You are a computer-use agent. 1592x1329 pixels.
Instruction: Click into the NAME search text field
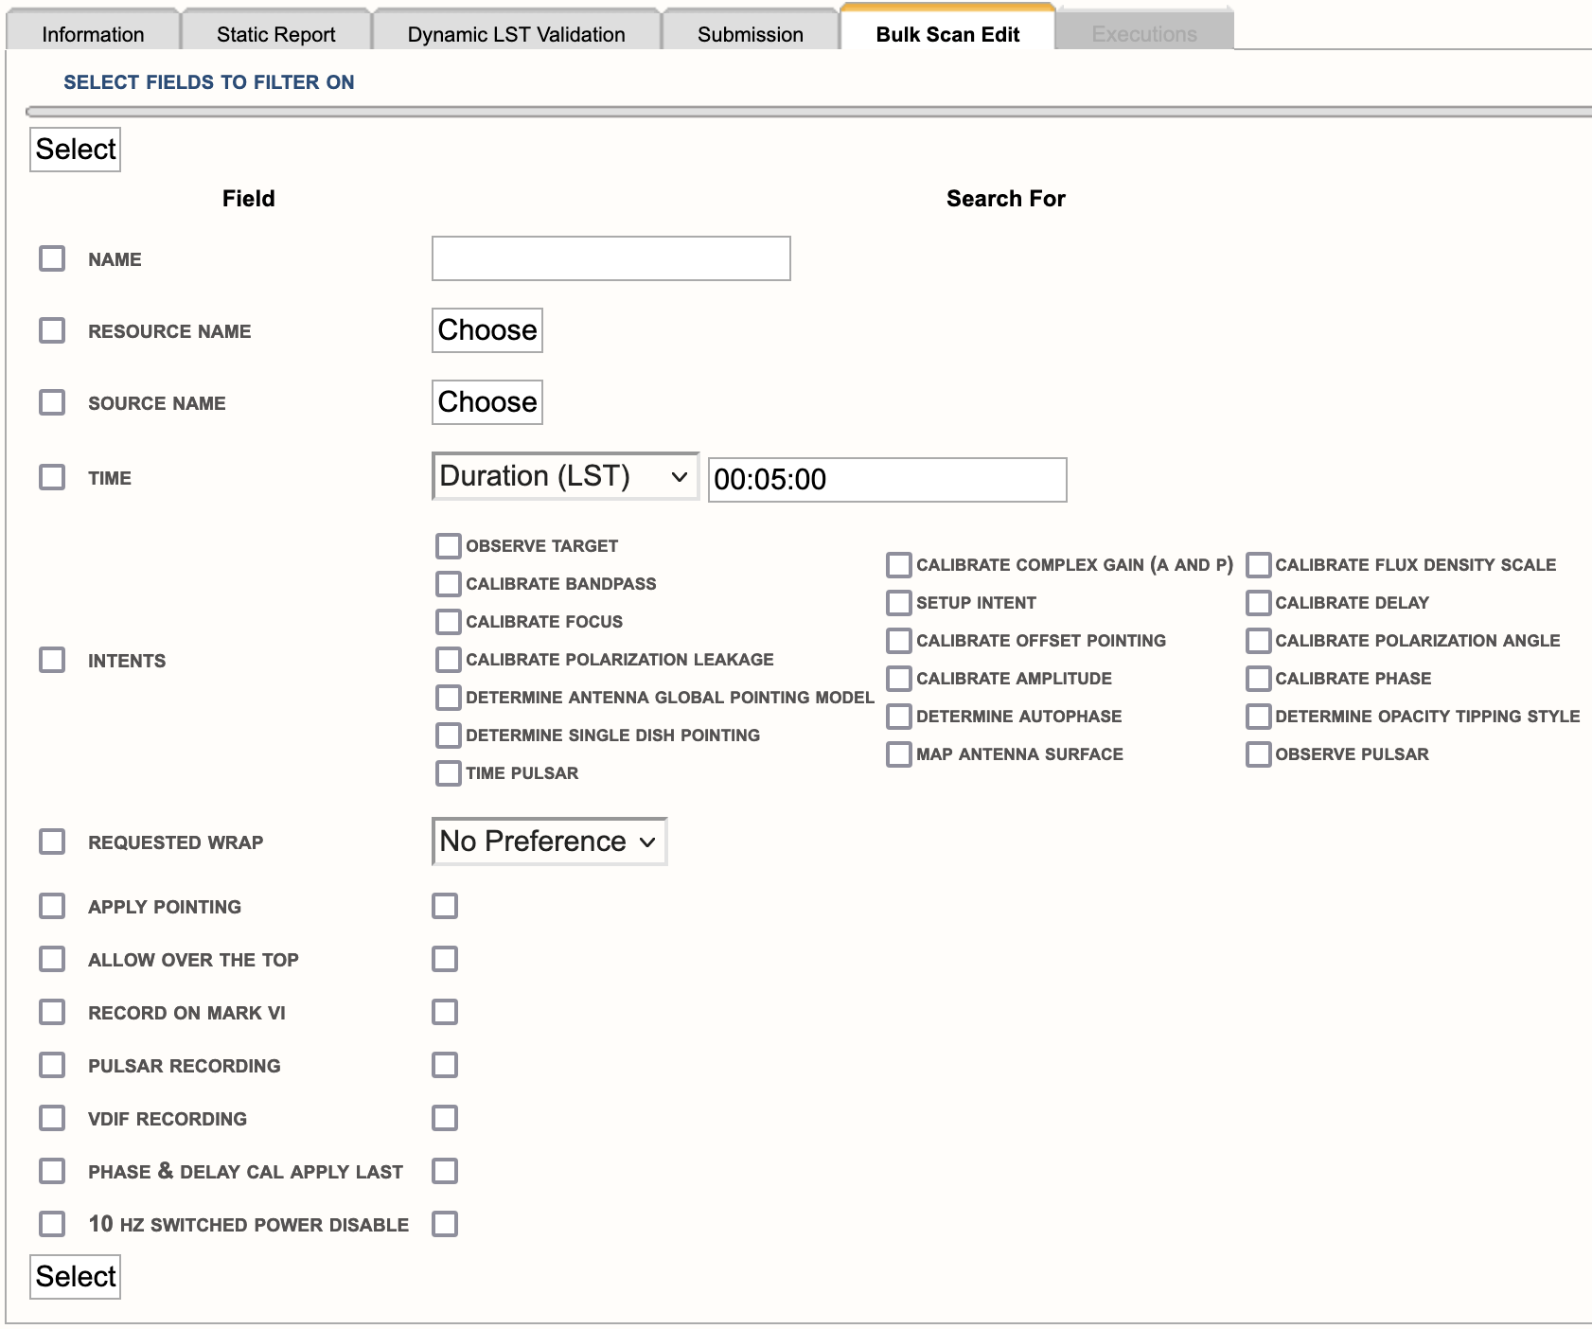(610, 258)
